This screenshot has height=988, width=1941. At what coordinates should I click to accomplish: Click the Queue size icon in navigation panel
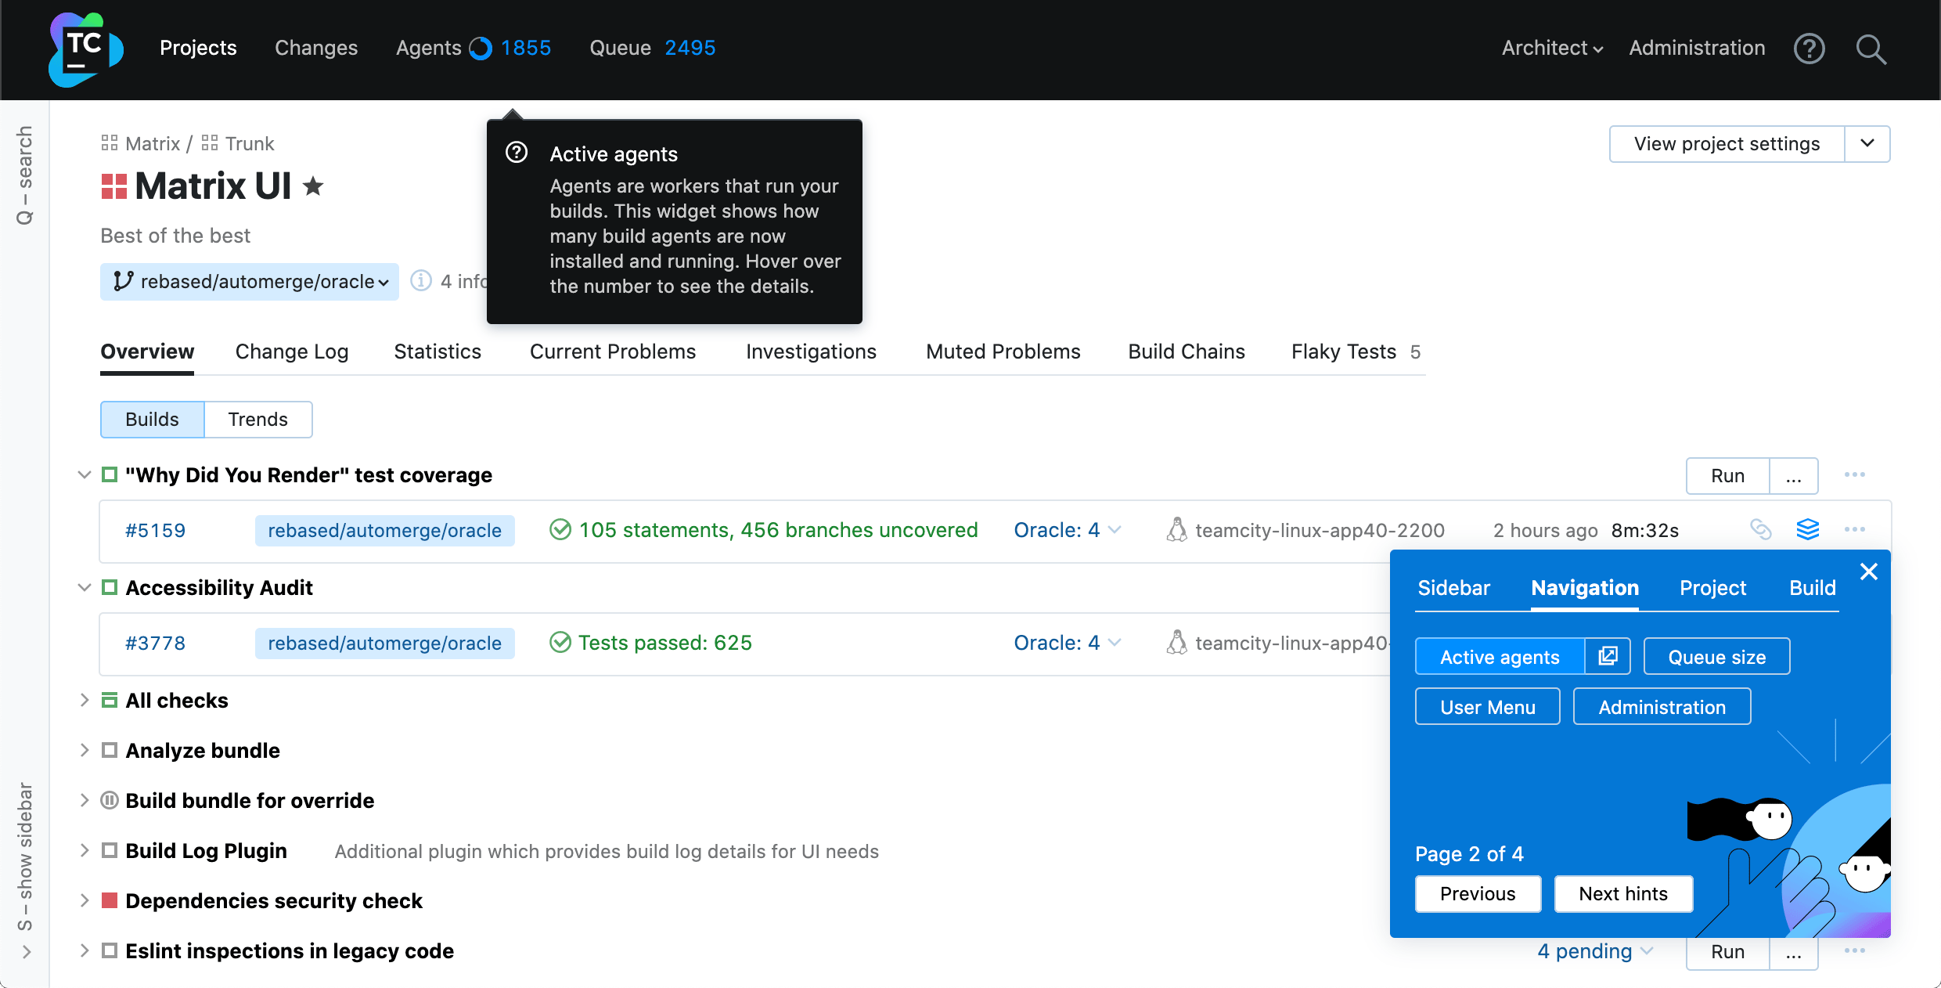(1717, 657)
